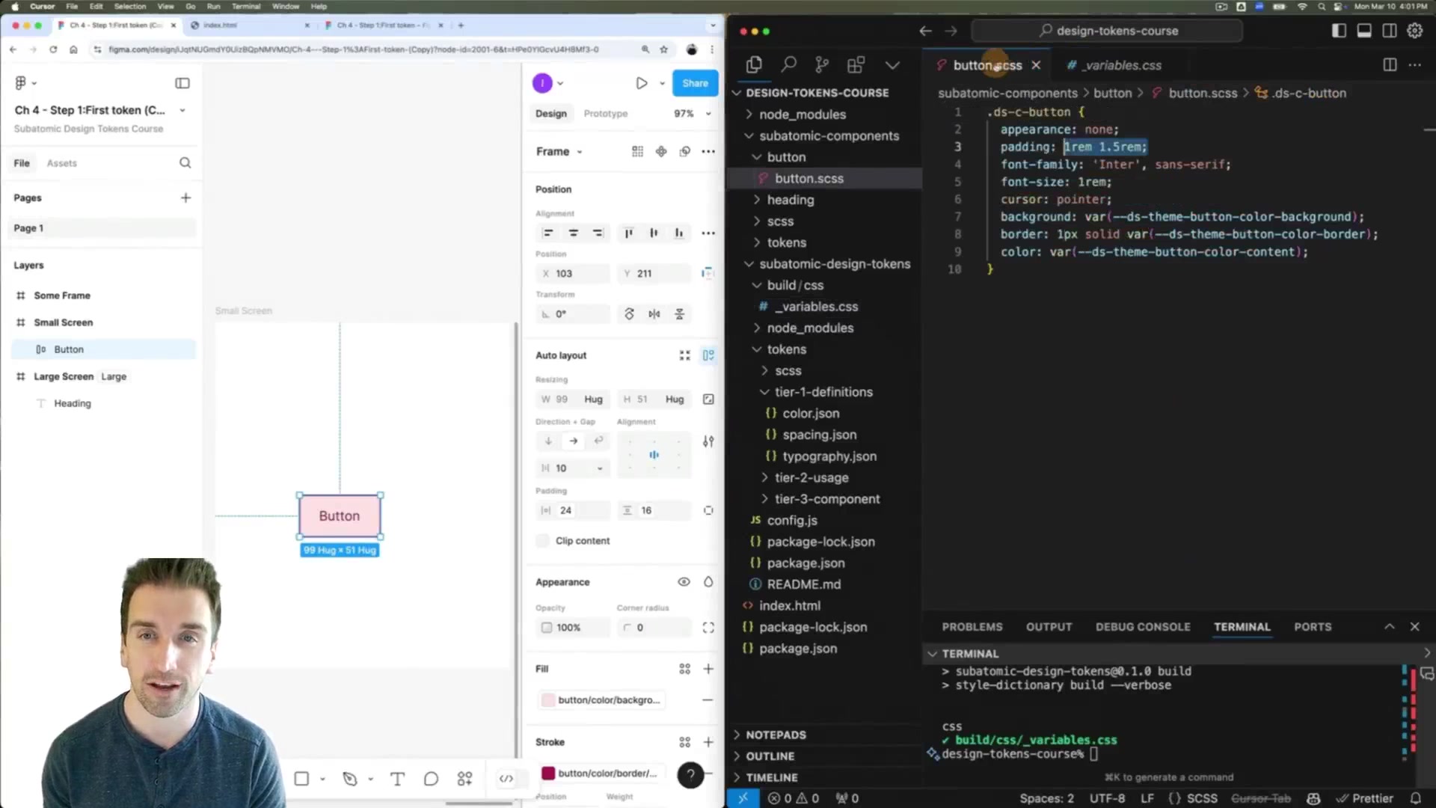
Task: Switch to the PROBLEMS panel tab
Action: (x=972, y=627)
